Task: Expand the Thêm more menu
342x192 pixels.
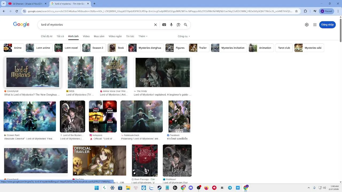Action: coord(143,36)
